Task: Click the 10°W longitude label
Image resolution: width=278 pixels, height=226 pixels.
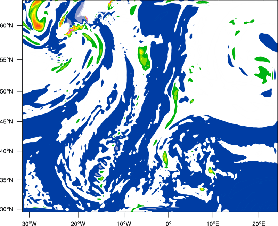Action: (x=124, y=224)
